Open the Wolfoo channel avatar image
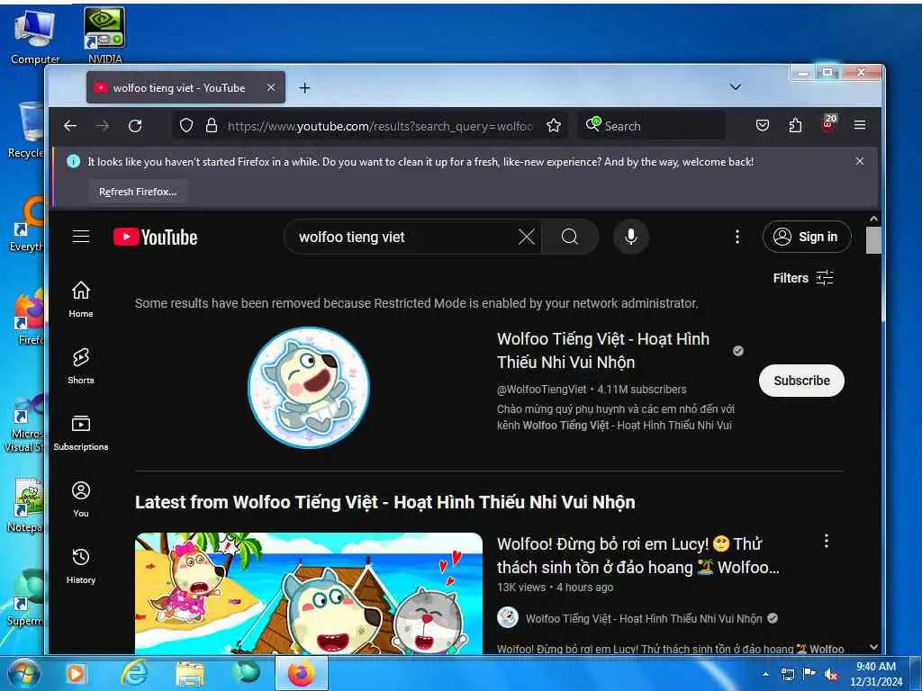The image size is (922, 691). coord(309,388)
